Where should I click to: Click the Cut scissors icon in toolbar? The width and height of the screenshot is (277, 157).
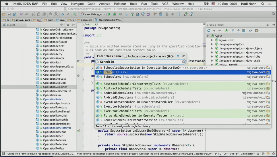pos(33,14)
